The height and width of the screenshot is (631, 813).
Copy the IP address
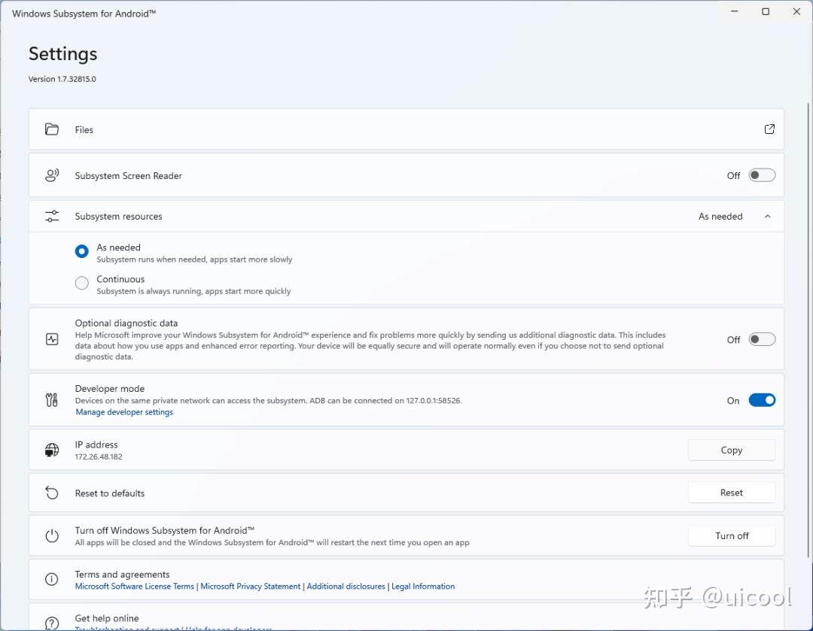click(731, 449)
